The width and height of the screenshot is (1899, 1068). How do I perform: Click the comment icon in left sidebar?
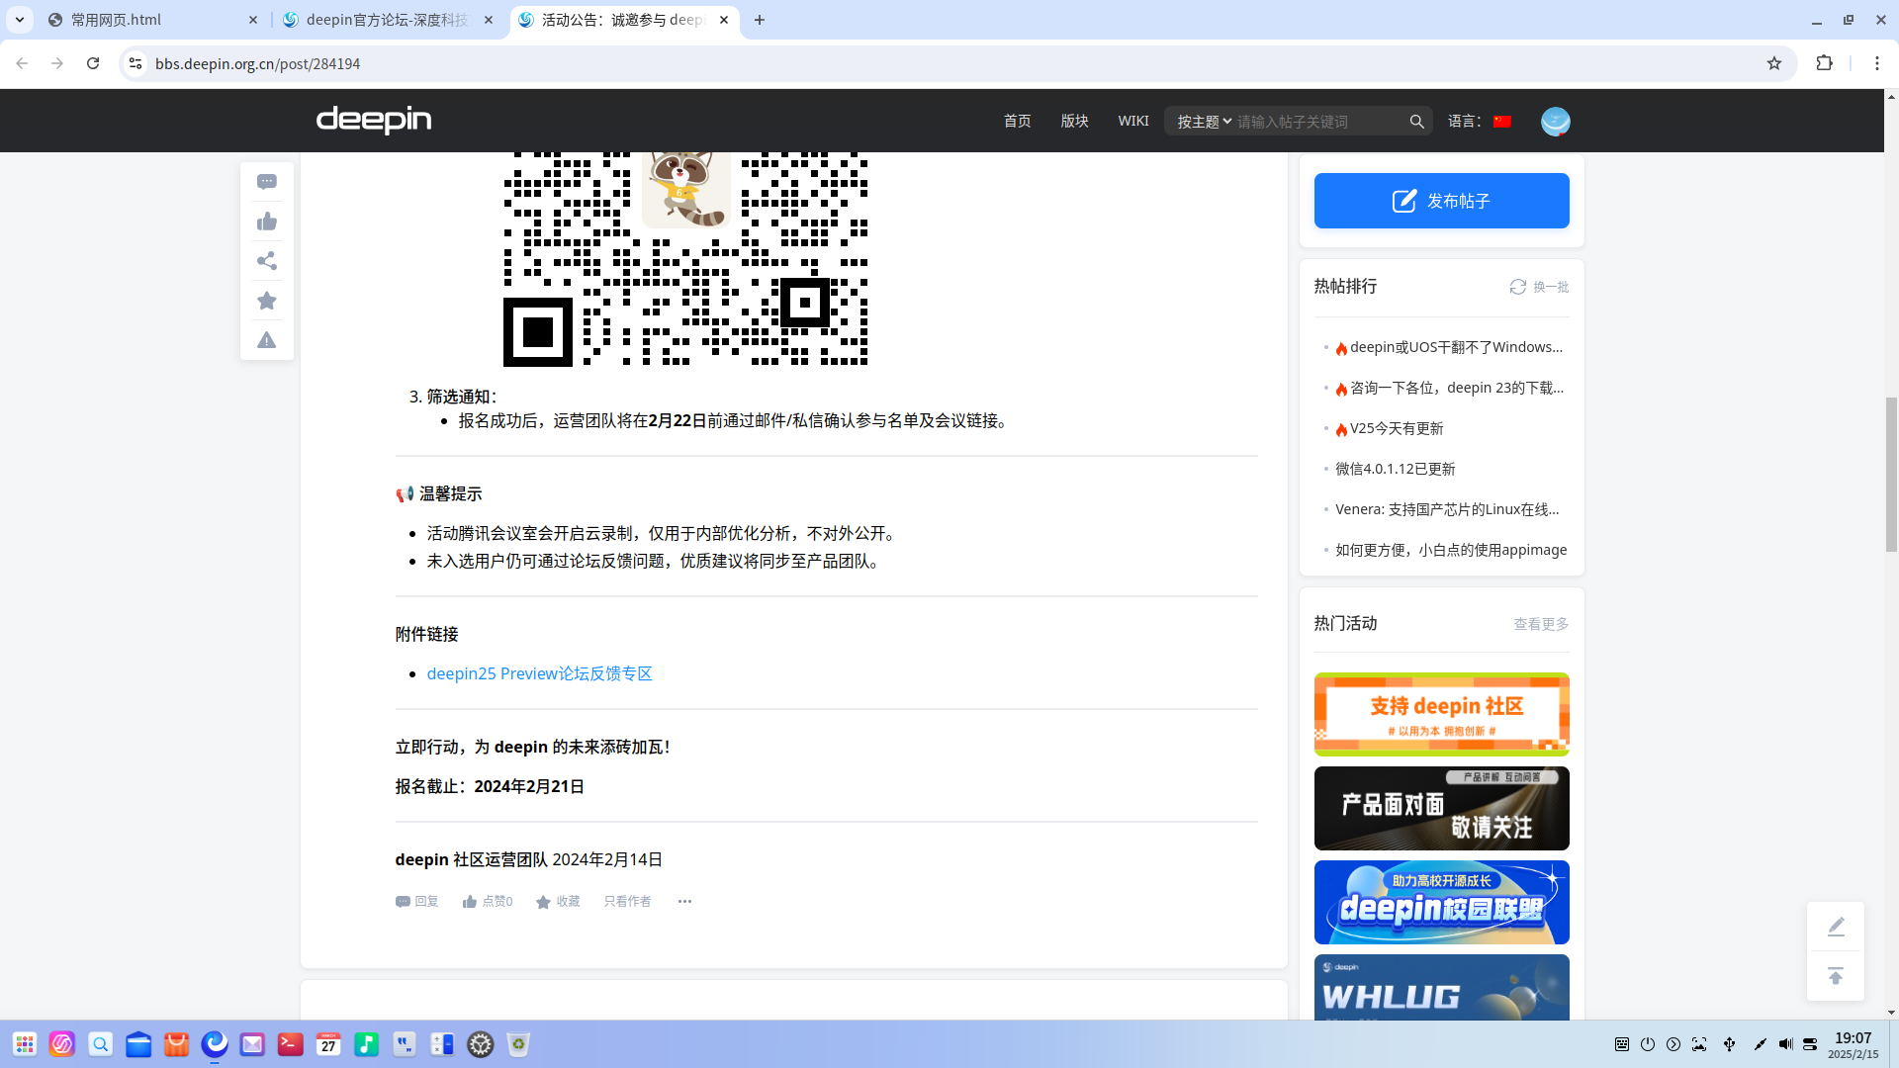pos(267,181)
